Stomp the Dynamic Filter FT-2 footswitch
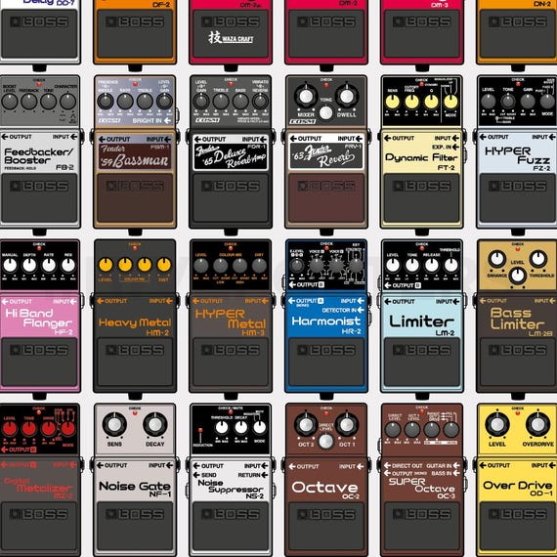Image resolution: width=557 pixels, height=557 pixels. [x=422, y=197]
